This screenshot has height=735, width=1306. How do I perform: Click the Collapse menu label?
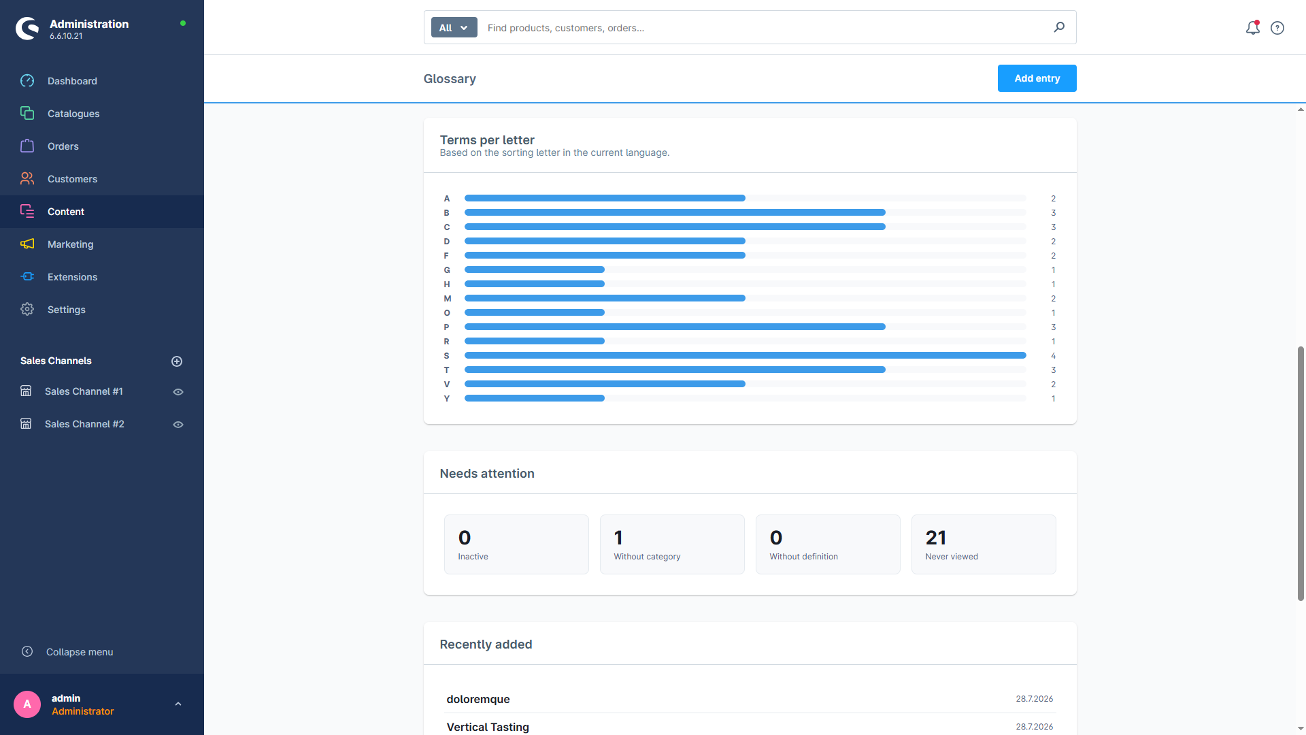[x=80, y=652]
